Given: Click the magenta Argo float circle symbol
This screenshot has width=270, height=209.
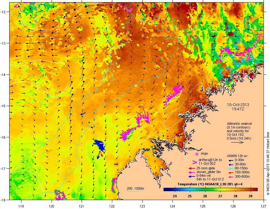Looking at the screenshot, I should point(197,153).
